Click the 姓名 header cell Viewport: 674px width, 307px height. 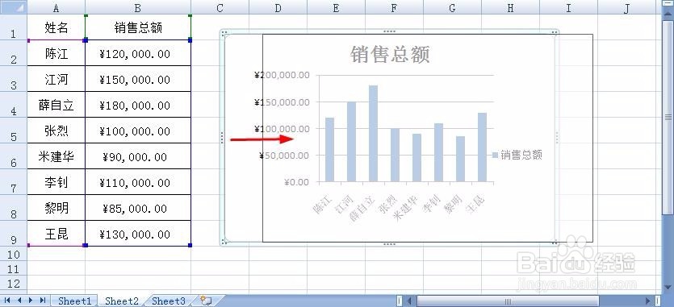click(x=57, y=27)
